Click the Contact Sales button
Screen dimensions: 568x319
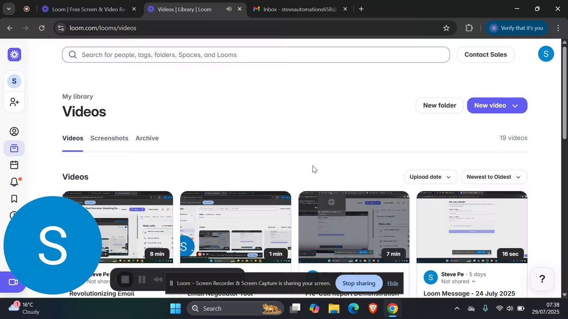(485, 54)
